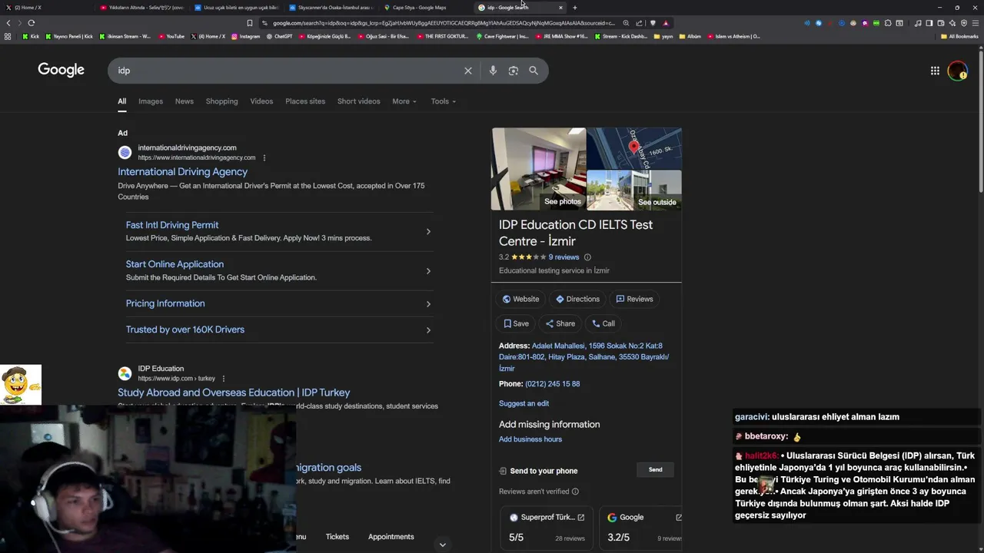Start voice search with the microphone icon
The width and height of the screenshot is (984, 553).
click(x=493, y=71)
